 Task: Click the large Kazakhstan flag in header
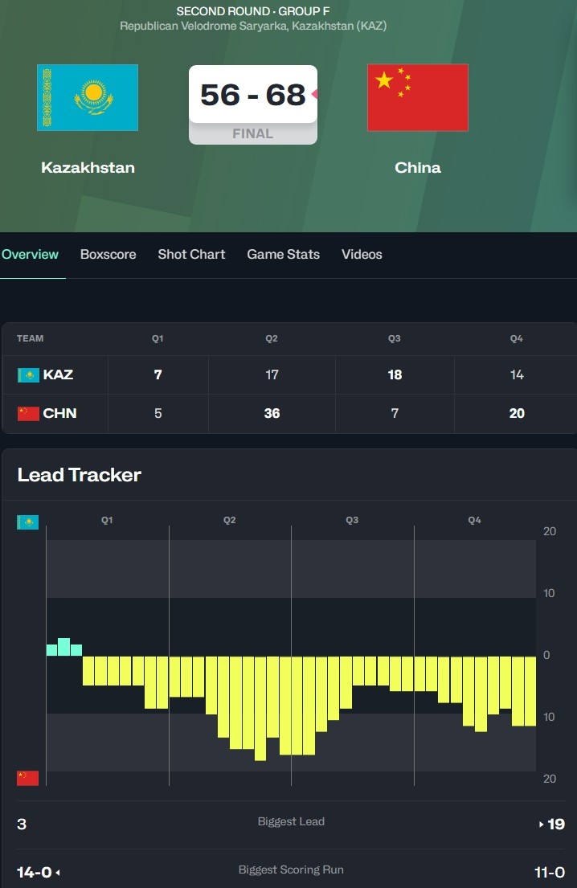coord(88,97)
